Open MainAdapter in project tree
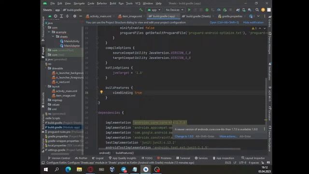Image resolution: width=309 pixels, height=174 pixels. (x=70, y=45)
